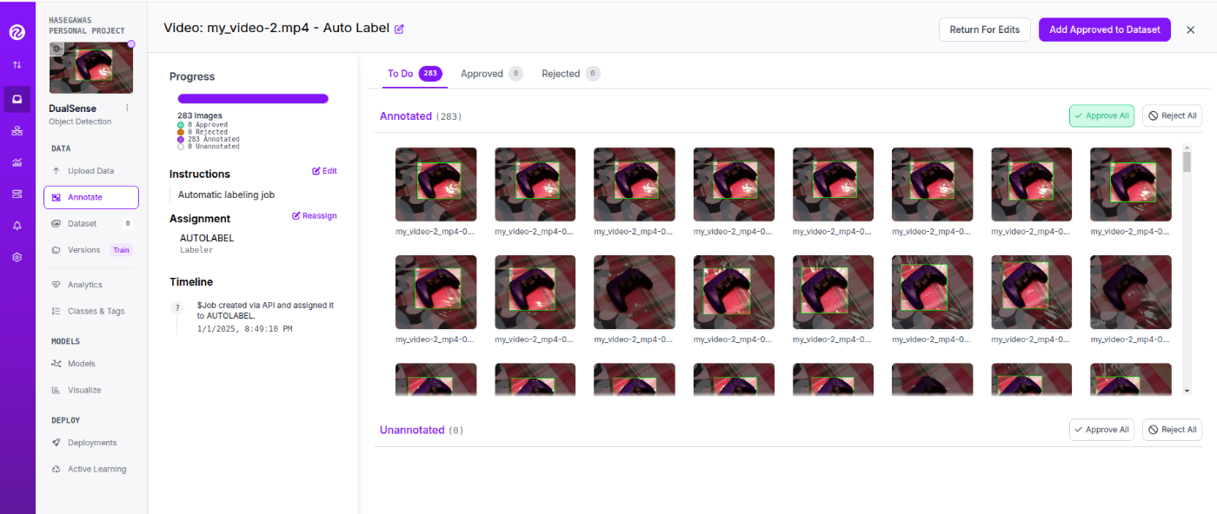This screenshot has height=514, width=1217.
Task: Click the '283 Images' progress label
Action: pos(200,115)
